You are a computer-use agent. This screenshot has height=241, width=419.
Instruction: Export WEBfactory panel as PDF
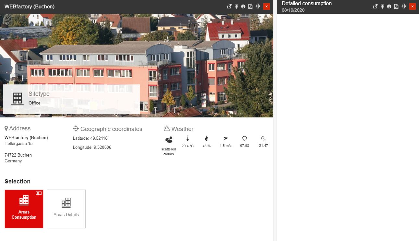[x=250, y=6]
